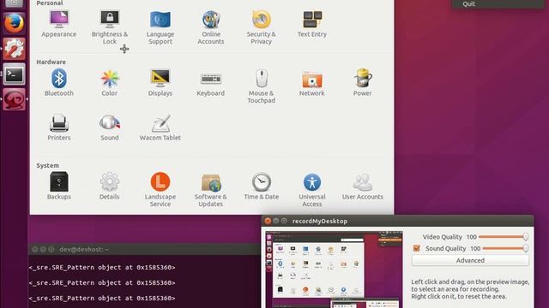Open Printers settings
Image resolution: width=549 pixels, height=308 pixels.
point(59,127)
